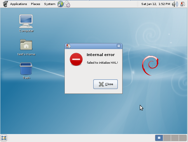The height and width of the screenshot is (142, 188).
Task: Click the GNOME foot logo icon
Action: (5, 4)
